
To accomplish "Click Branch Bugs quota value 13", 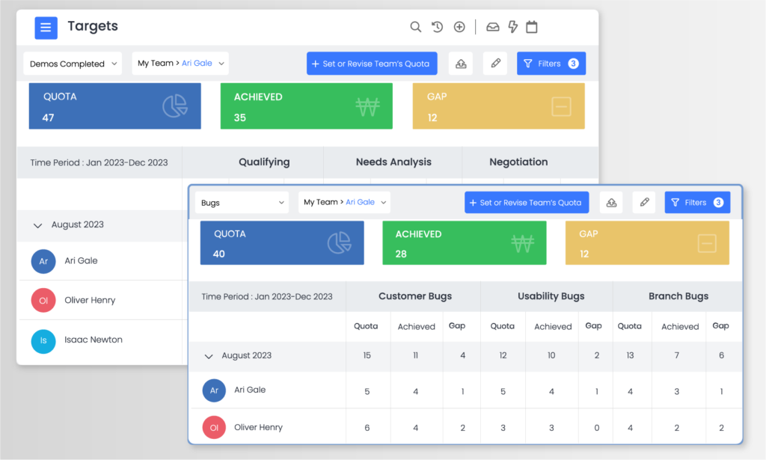I will pyautogui.click(x=630, y=355).
